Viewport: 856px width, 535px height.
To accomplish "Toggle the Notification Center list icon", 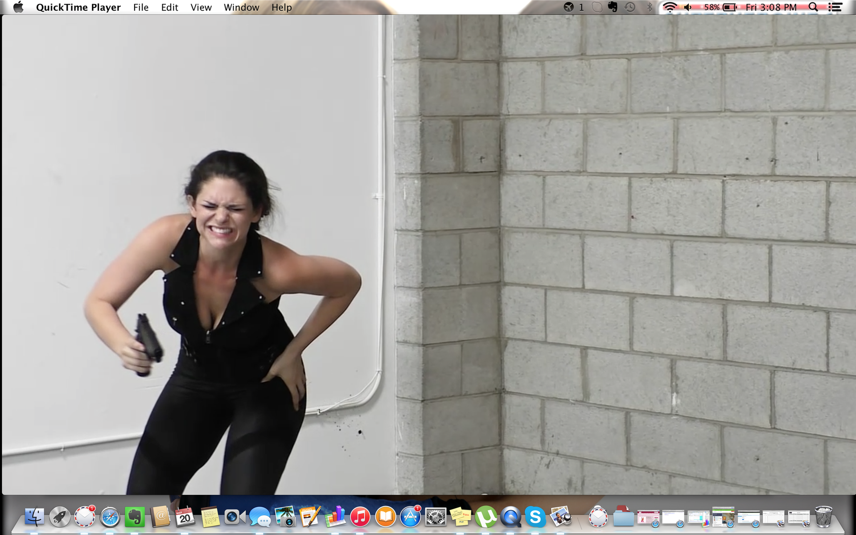I will 835,7.
